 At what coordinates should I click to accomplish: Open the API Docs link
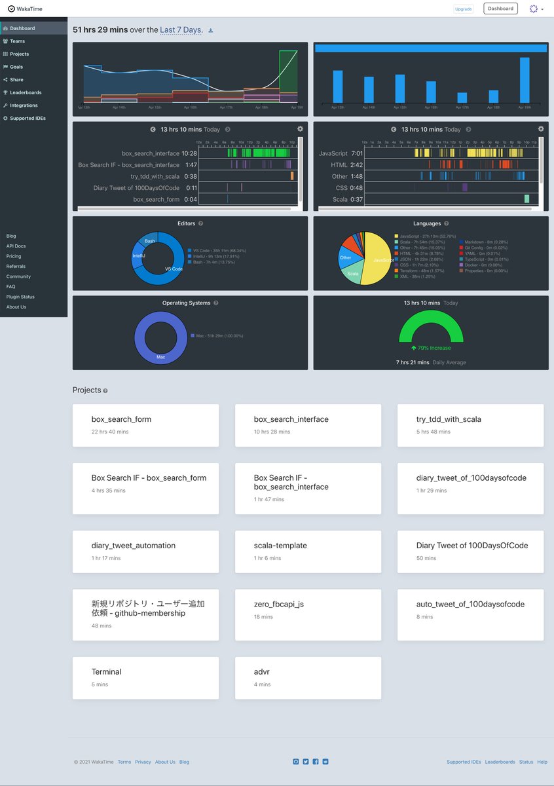15,246
